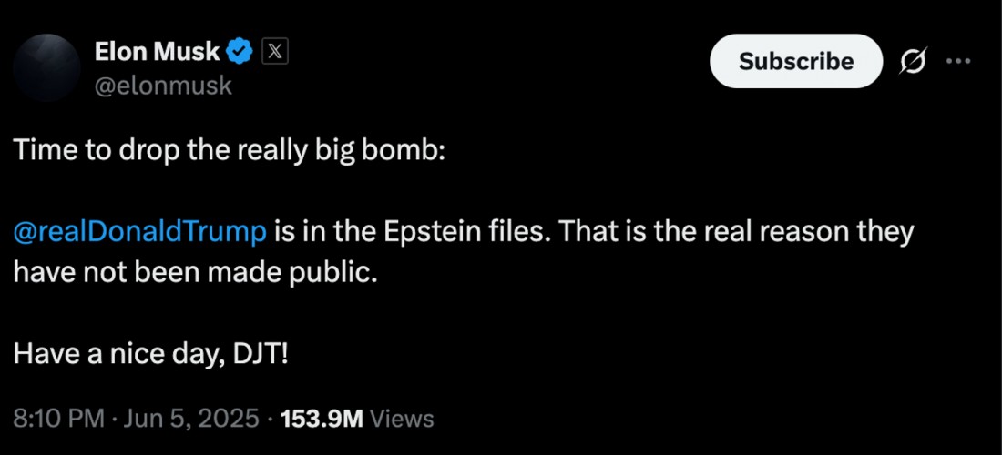Viewport: 1002px width, 455px height.
Task: Open the Elon Musk display name link
Action: (x=158, y=52)
